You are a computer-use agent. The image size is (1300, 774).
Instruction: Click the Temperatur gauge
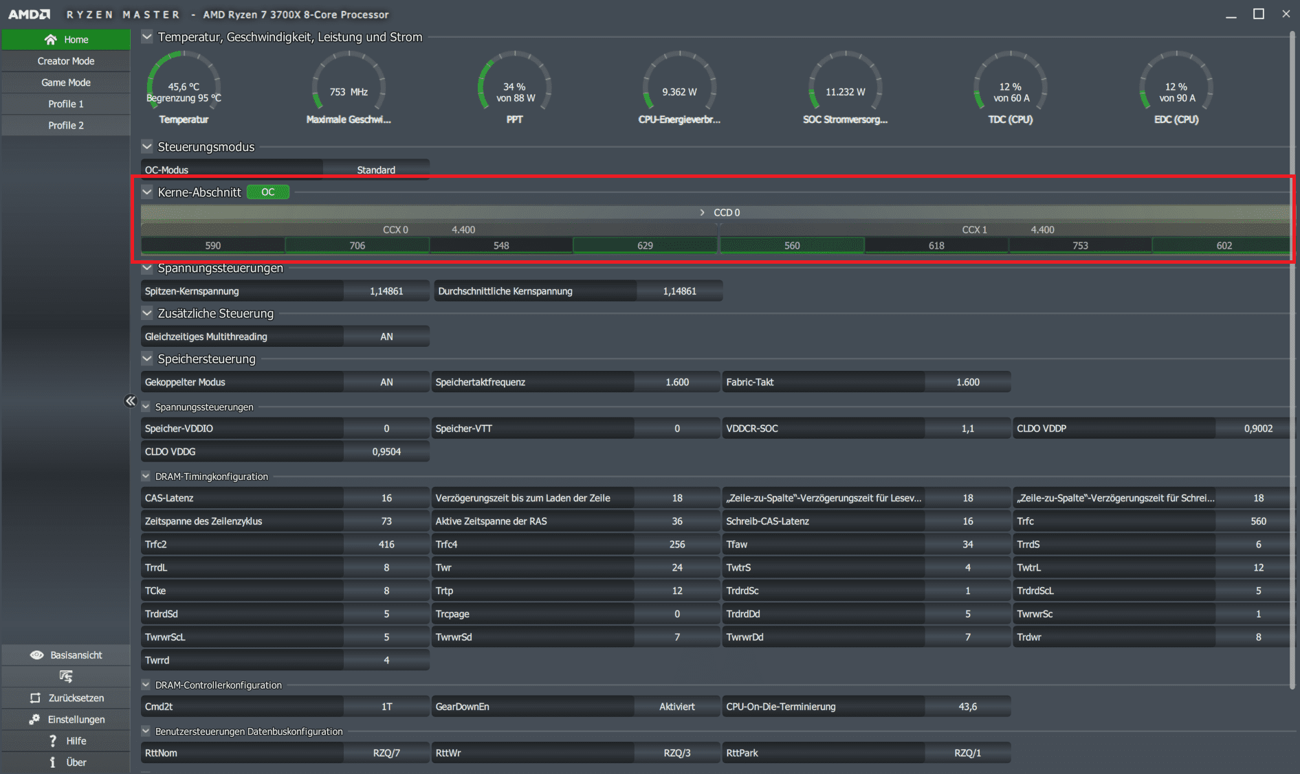(184, 87)
